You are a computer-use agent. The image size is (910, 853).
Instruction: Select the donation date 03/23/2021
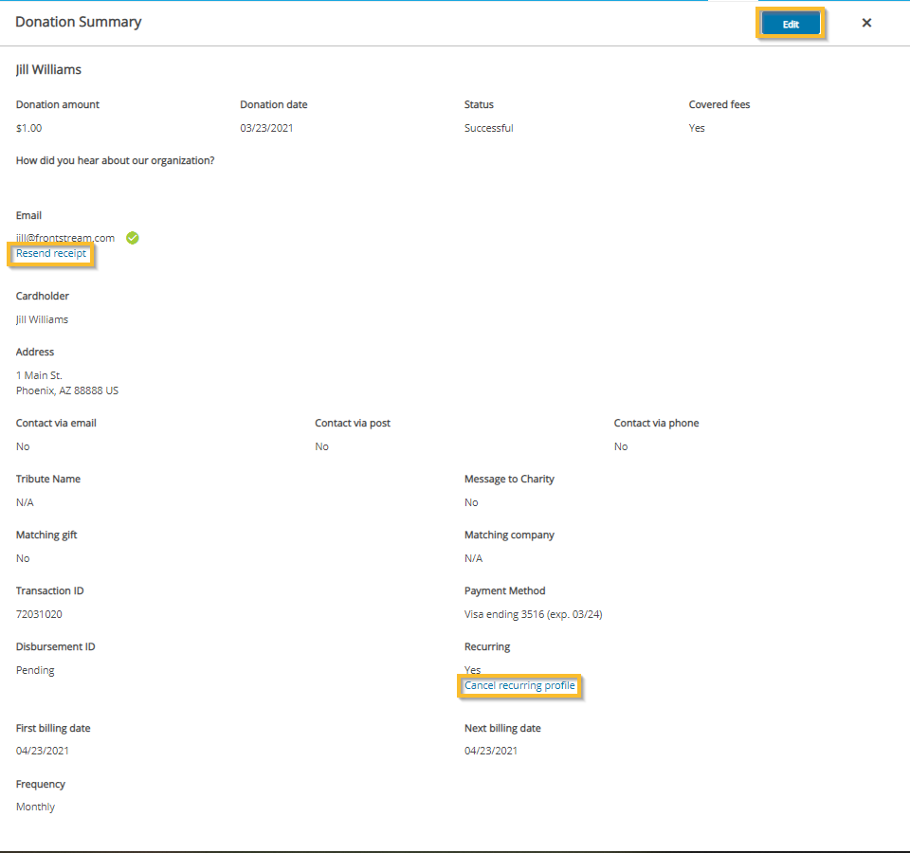point(266,128)
